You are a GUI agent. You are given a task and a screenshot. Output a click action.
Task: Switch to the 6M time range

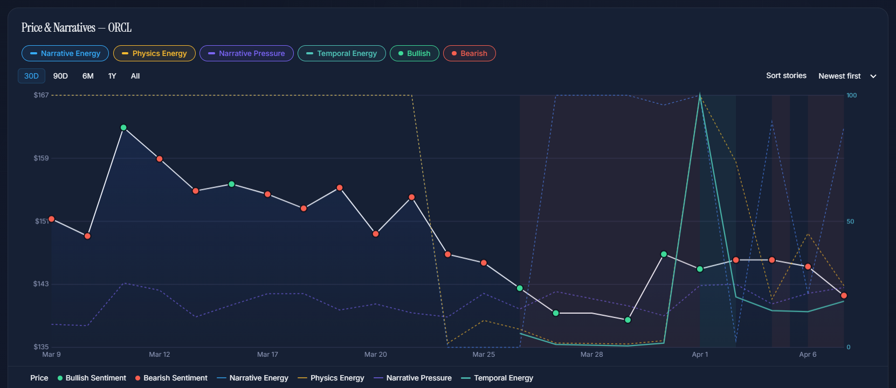(88, 76)
